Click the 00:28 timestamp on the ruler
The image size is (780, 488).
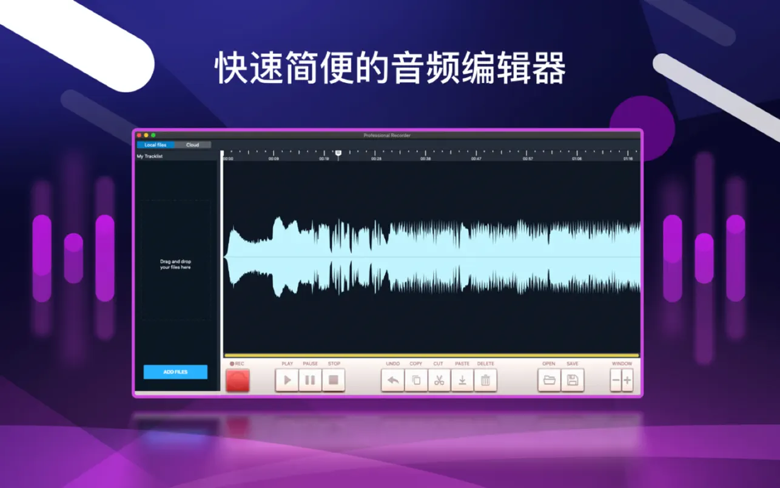(376, 159)
